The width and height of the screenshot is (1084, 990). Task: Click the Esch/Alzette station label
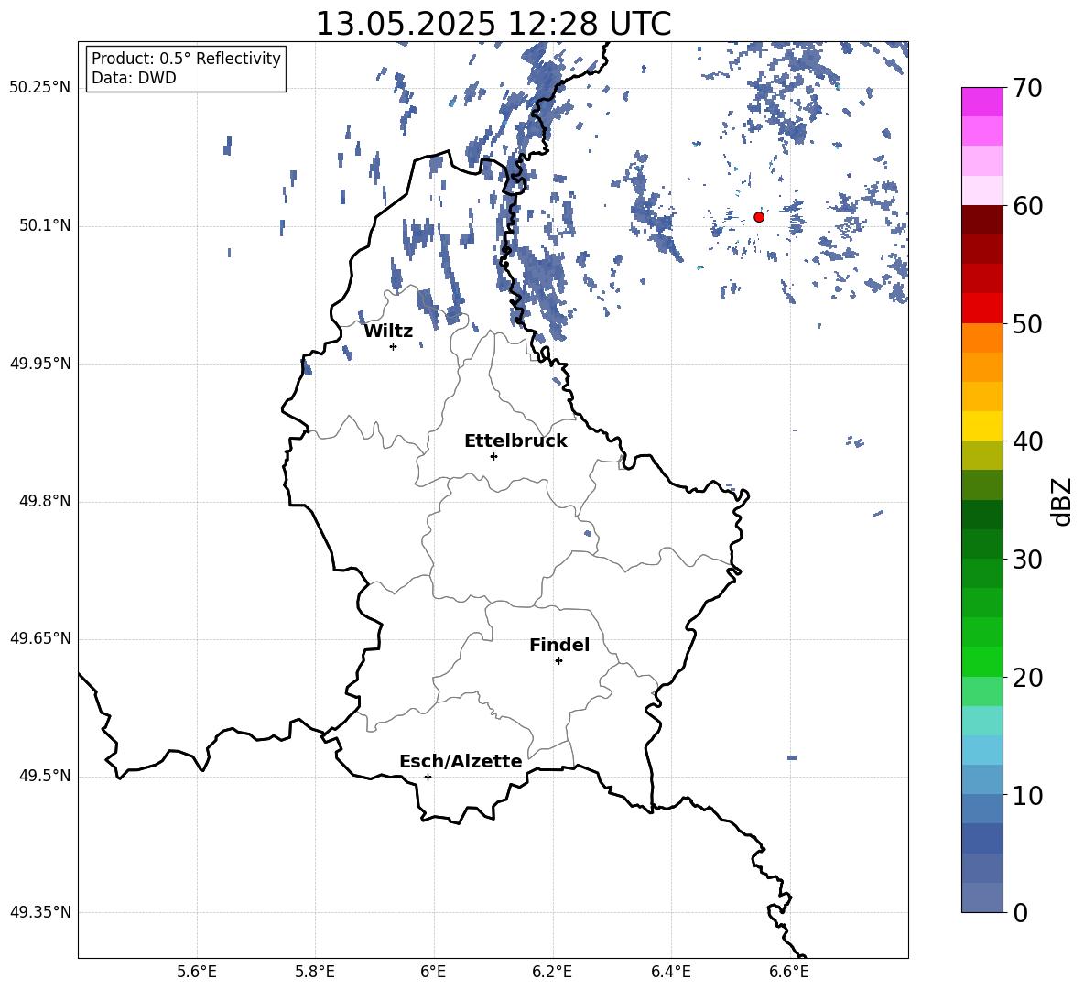pyautogui.click(x=461, y=761)
